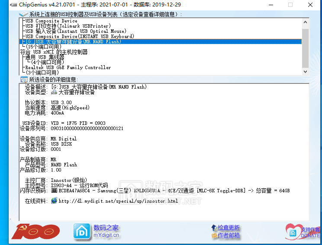Click the mail icon beside 作者邮箱
Screen dimensions: 322x245
(x=214, y=235)
